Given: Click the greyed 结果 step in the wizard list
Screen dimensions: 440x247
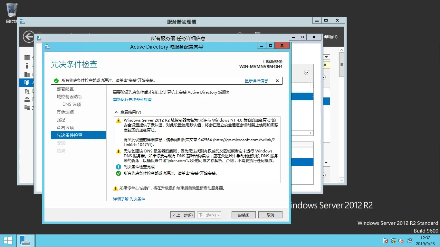Looking at the screenshot, I should (61, 151).
